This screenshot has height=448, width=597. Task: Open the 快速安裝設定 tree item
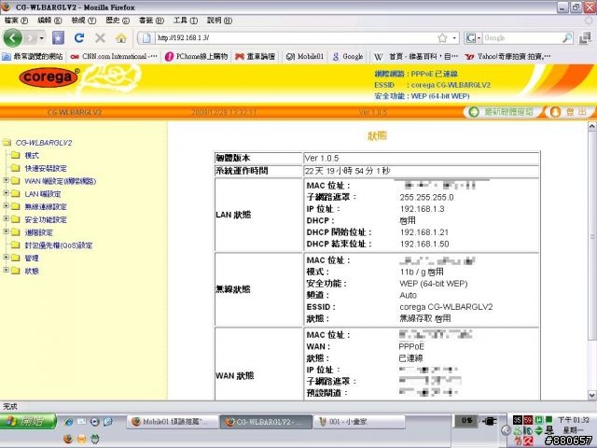tap(39, 168)
